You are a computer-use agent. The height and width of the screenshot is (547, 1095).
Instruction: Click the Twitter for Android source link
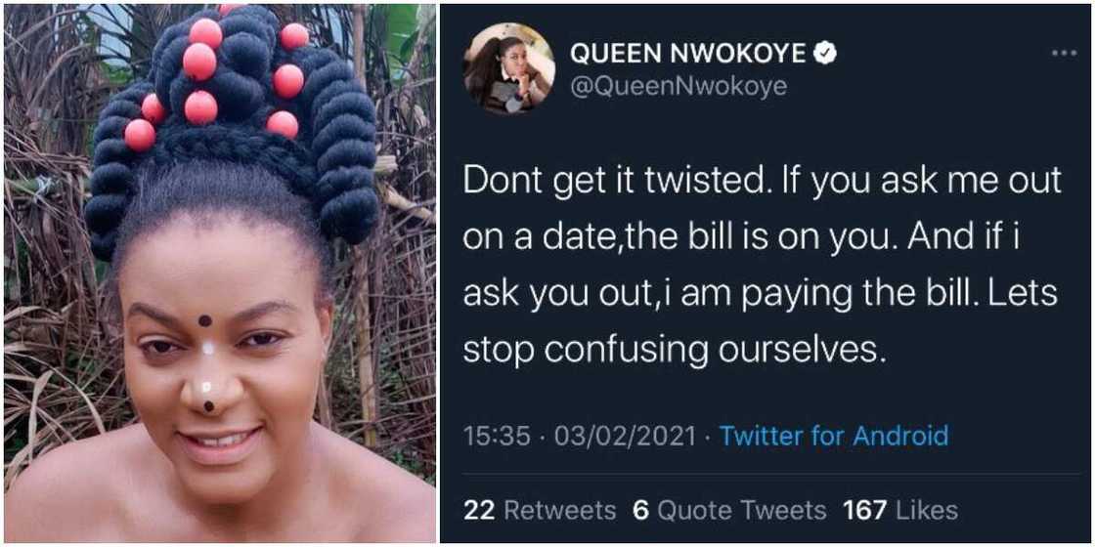834,436
